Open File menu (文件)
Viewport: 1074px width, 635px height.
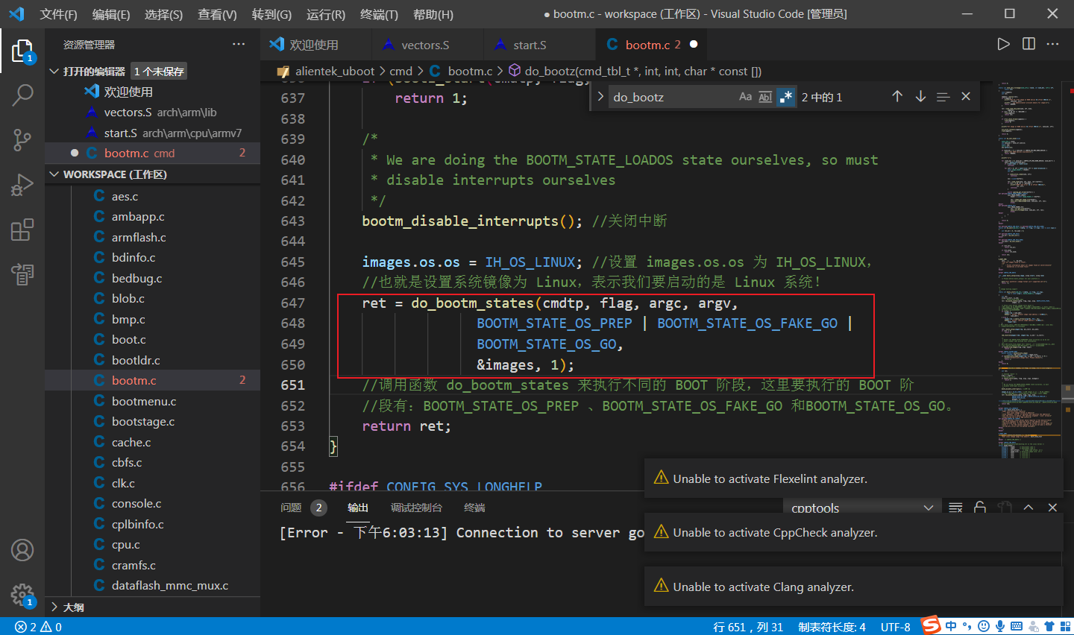(58, 14)
